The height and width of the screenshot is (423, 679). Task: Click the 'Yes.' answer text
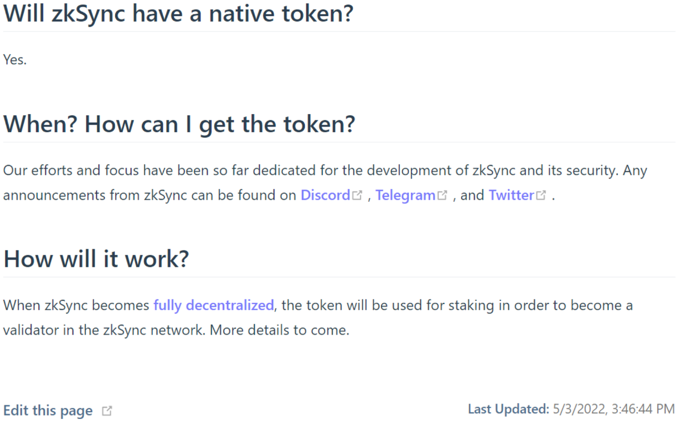(x=15, y=60)
